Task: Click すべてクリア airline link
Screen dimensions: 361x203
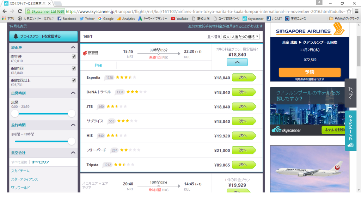Action: (40, 162)
